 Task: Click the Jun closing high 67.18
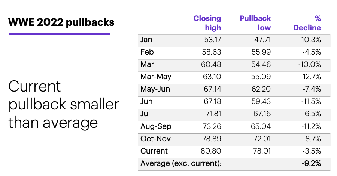click(x=212, y=101)
